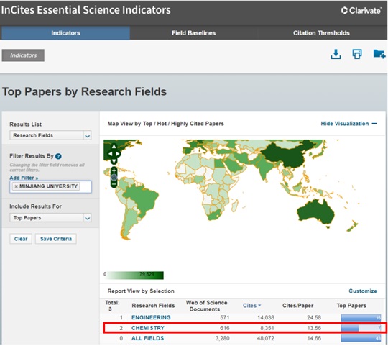The width and height of the screenshot is (388, 346).
Task: Open the Filter Results By help icon
Action: point(58,156)
